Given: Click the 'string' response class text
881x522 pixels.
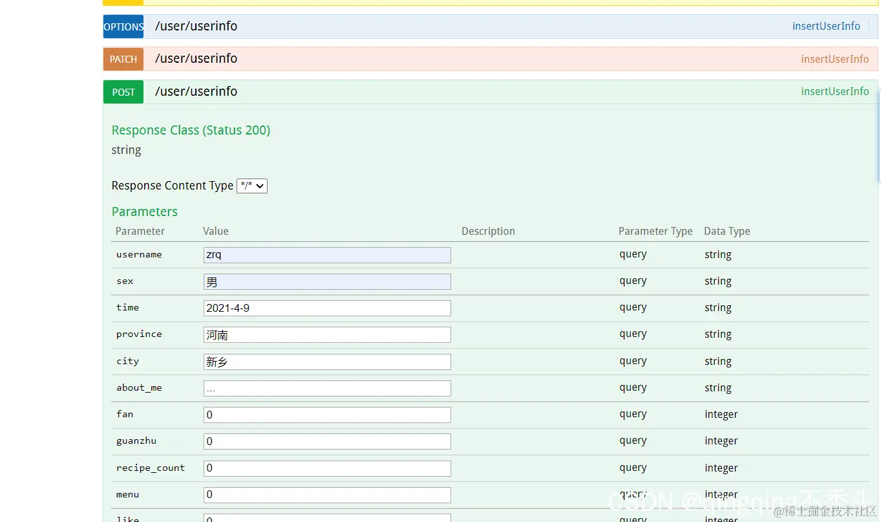Looking at the screenshot, I should coord(126,150).
